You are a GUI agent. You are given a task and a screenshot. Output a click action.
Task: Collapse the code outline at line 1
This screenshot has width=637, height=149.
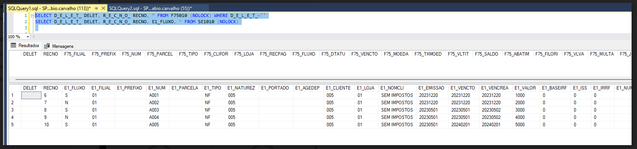[33, 16]
